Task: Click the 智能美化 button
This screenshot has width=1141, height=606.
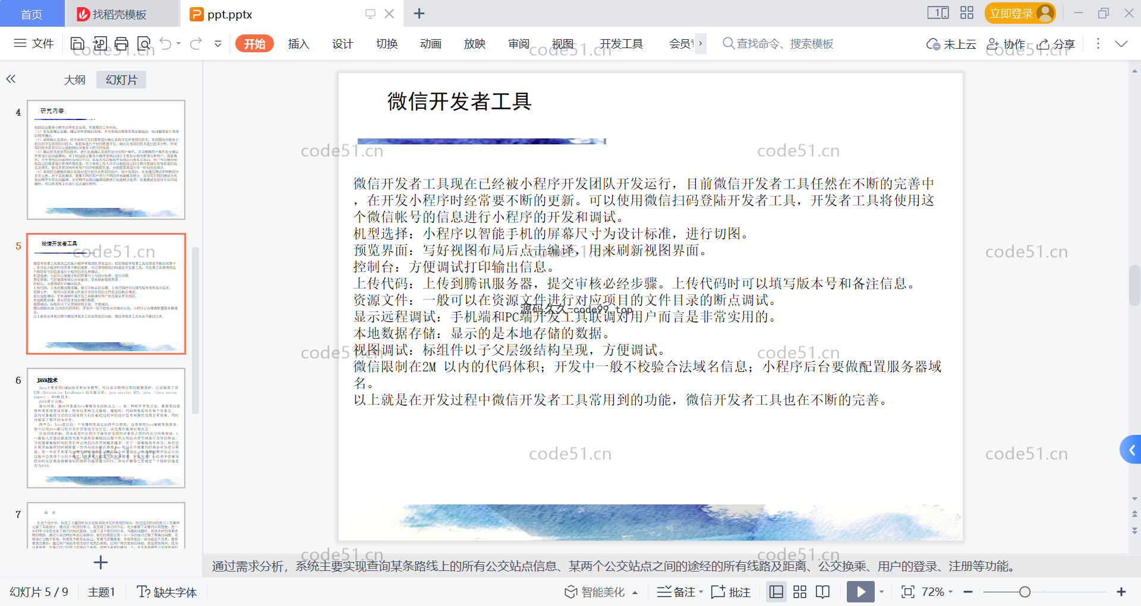Action: coord(595,592)
